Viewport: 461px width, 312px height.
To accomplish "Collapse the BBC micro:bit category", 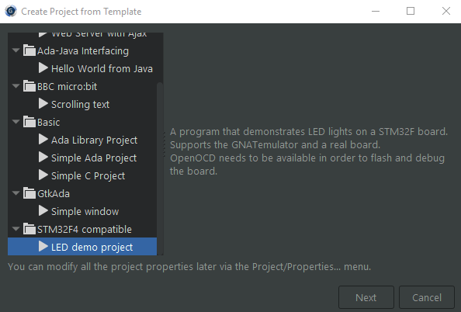I will [16, 86].
